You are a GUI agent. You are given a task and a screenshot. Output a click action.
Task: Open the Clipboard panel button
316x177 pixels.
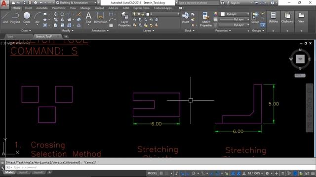click(287, 18)
